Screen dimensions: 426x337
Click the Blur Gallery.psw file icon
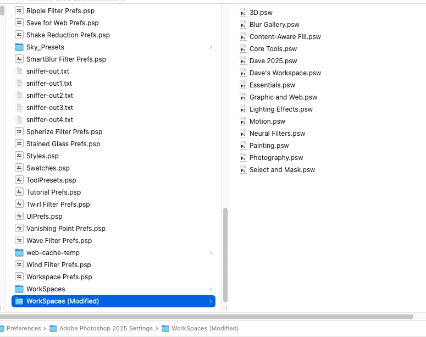click(x=243, y=24)
